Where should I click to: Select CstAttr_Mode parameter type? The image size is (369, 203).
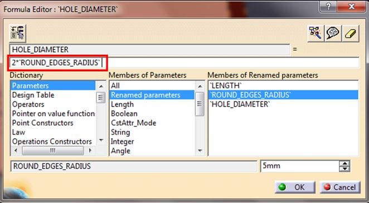[133, 123]
